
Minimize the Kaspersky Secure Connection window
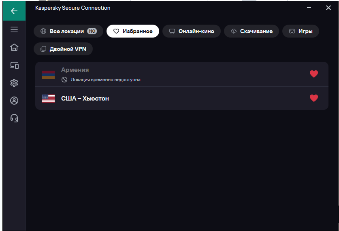[x=309, y=8]
